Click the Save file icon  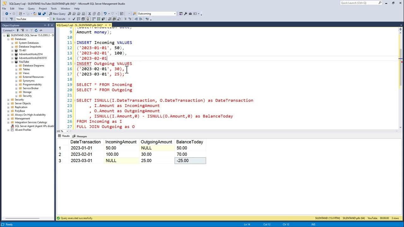pos(39,14)
